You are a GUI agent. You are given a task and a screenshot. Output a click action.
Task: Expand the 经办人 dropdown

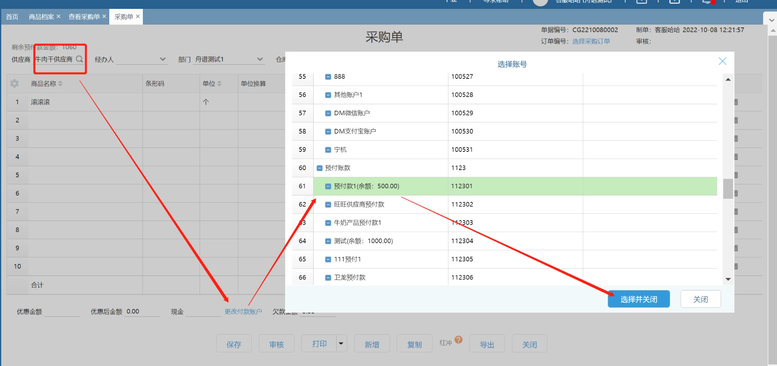tap(163, 59)
